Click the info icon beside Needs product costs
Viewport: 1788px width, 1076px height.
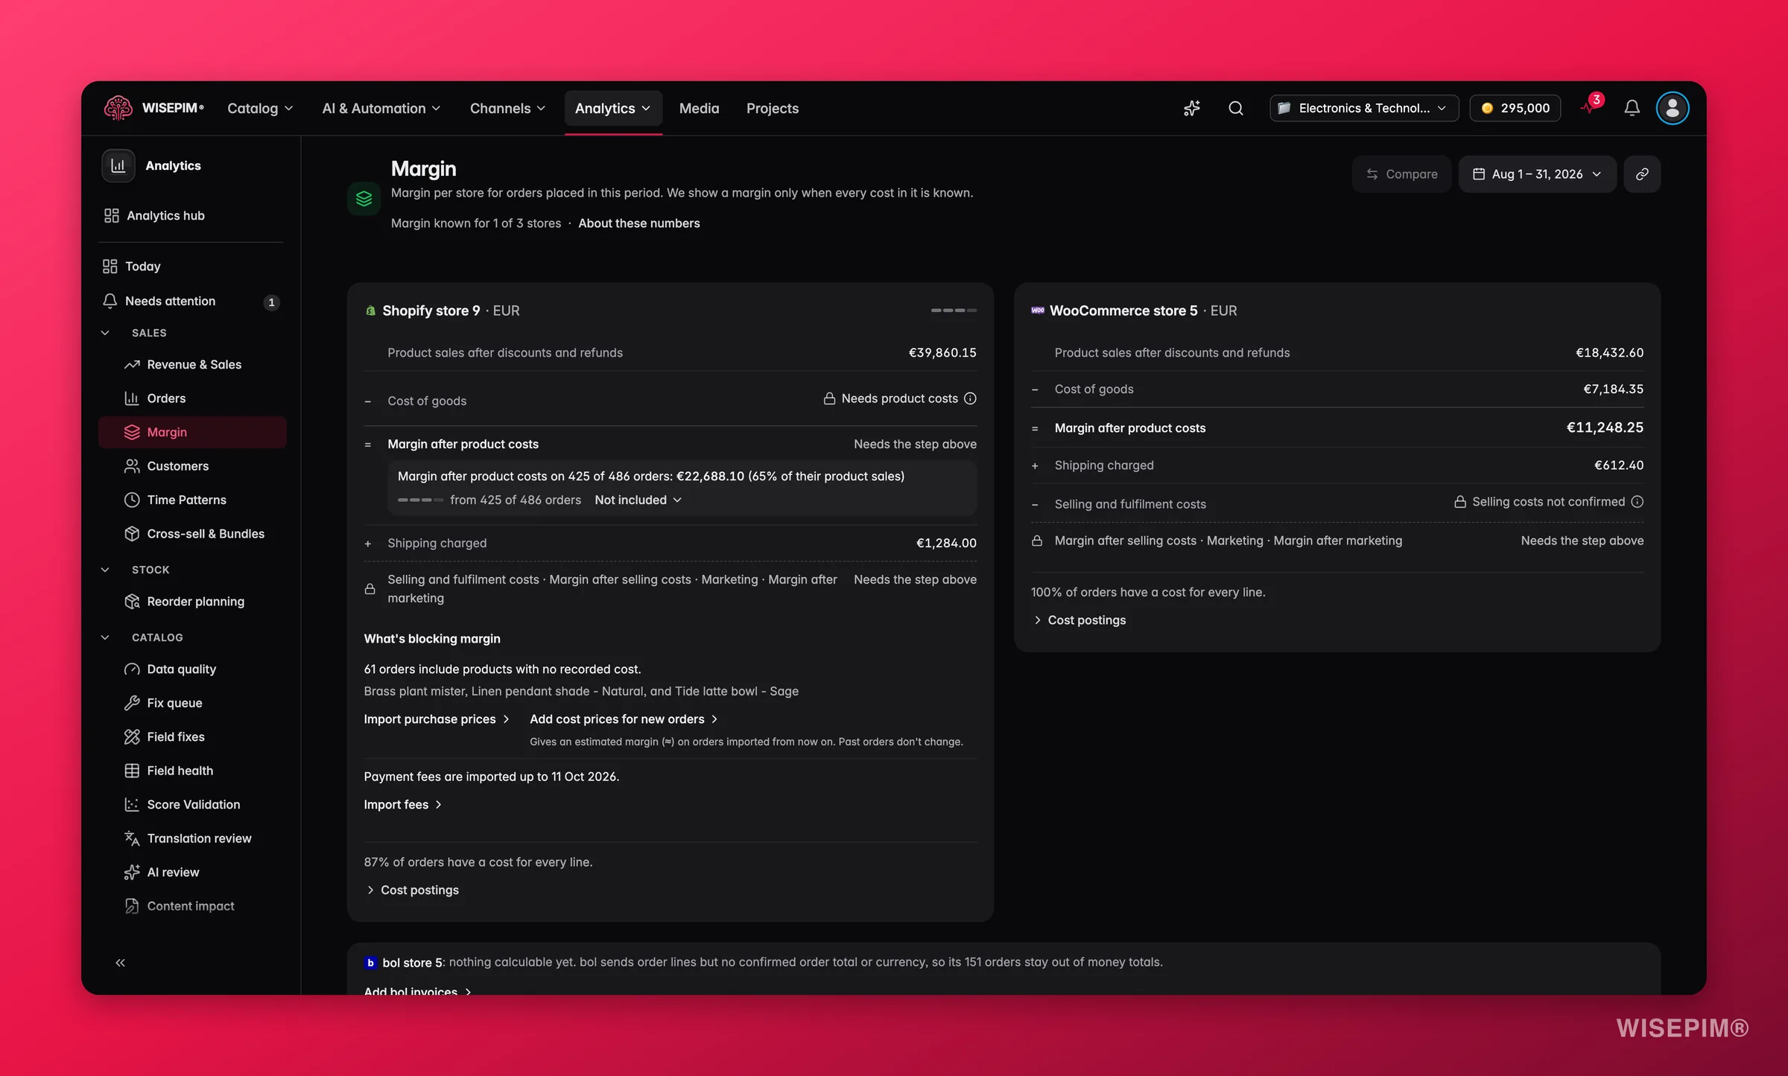tap(970, 398)
